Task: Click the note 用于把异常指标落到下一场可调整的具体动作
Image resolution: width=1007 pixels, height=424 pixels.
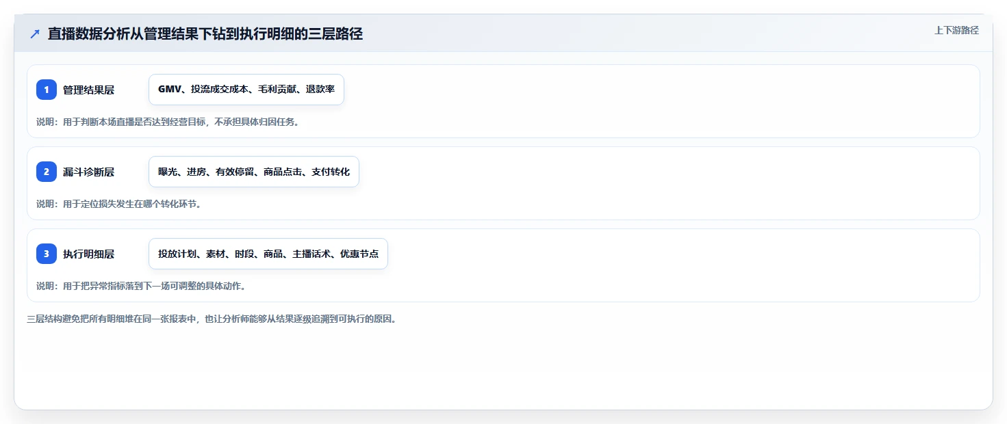Action: (141, 286)
